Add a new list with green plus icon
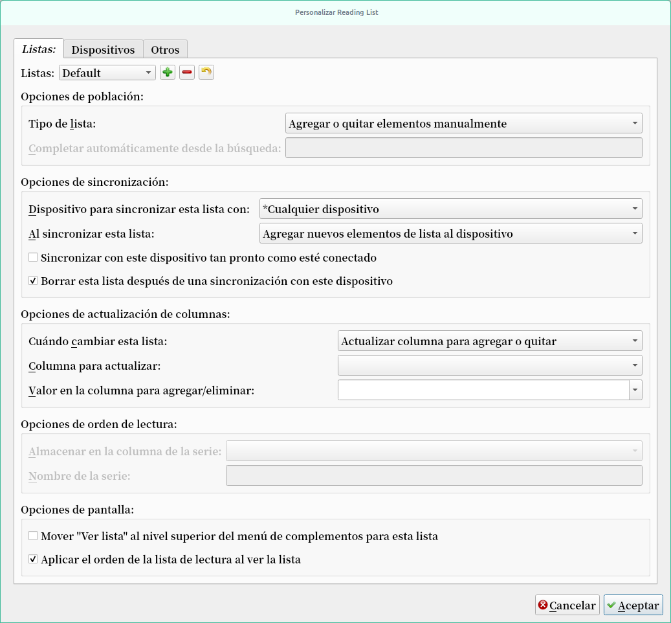Viewport: 671px width, 623px height. click(x=168, y=73)
